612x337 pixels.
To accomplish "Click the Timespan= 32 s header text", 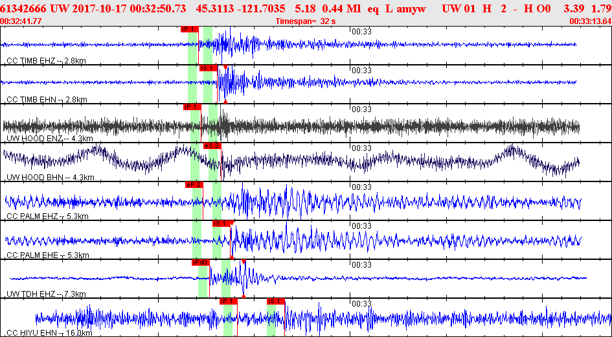I will click(x=305, y=21).
